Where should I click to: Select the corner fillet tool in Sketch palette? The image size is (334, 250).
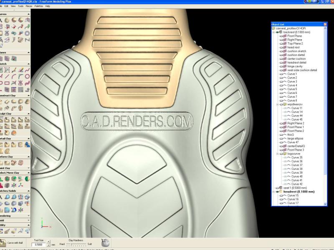coord(20,76)
